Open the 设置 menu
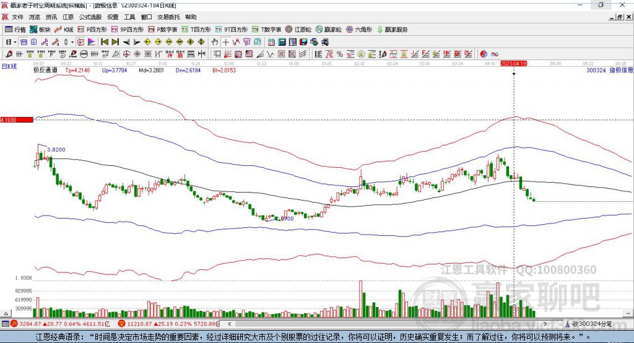The height and width of the screenshot is (343, 634). [113, 17]
